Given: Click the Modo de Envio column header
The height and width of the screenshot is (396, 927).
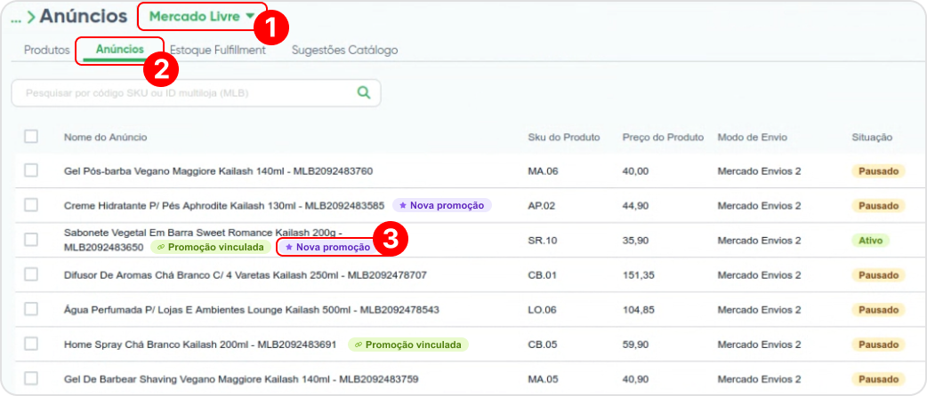Looking at the screenshot, I should tap(752, 138).
